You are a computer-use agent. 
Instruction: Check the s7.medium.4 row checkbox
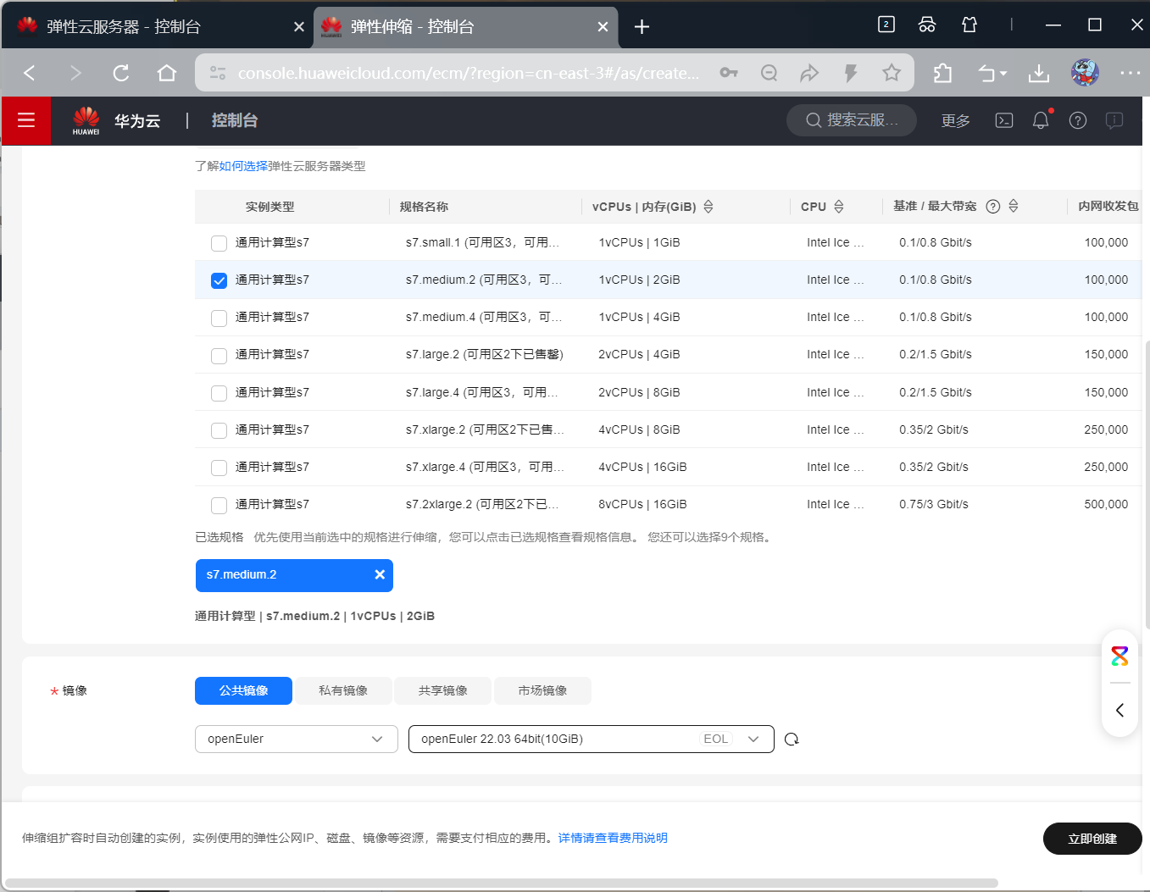point(219,318)
